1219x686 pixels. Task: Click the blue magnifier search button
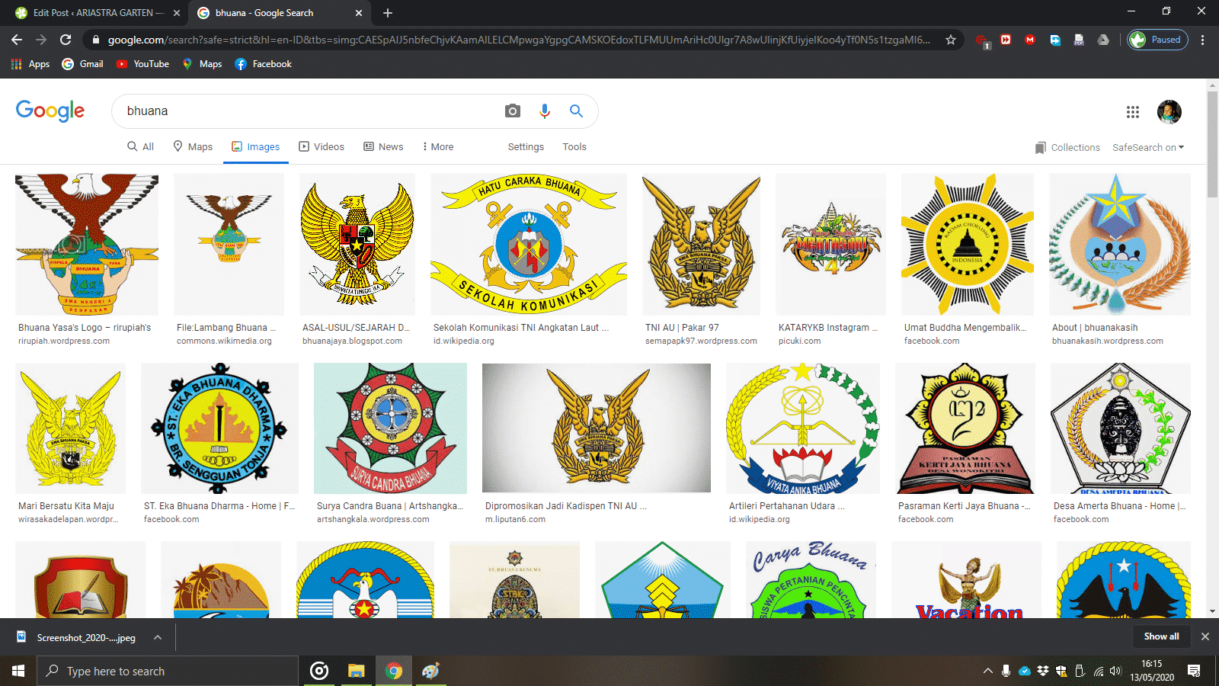coord(577,111)
